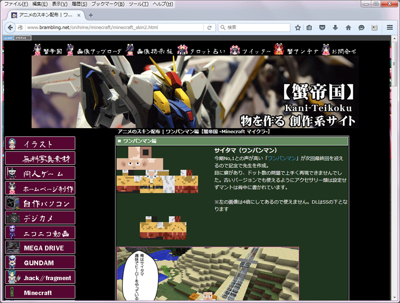Open the .hack//fragment sidebar button
400x303 pixels.
pos(40,278)
